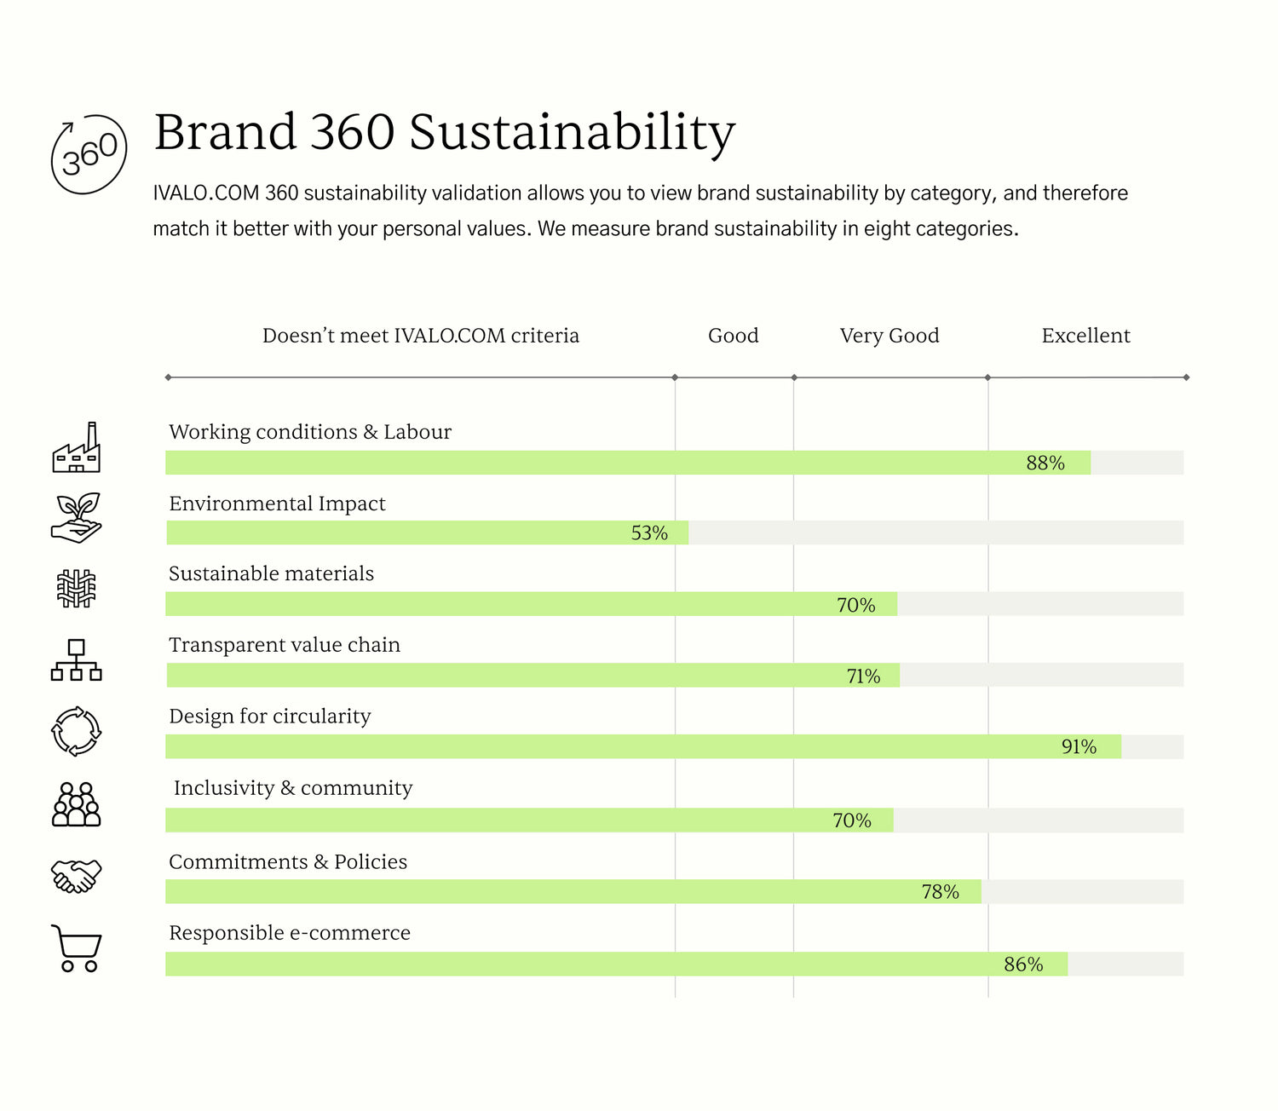The height and width of the screenshot is (1111, 1278).
Task: Click the shopping cart e-commerce icon
Action: point(77,948)
